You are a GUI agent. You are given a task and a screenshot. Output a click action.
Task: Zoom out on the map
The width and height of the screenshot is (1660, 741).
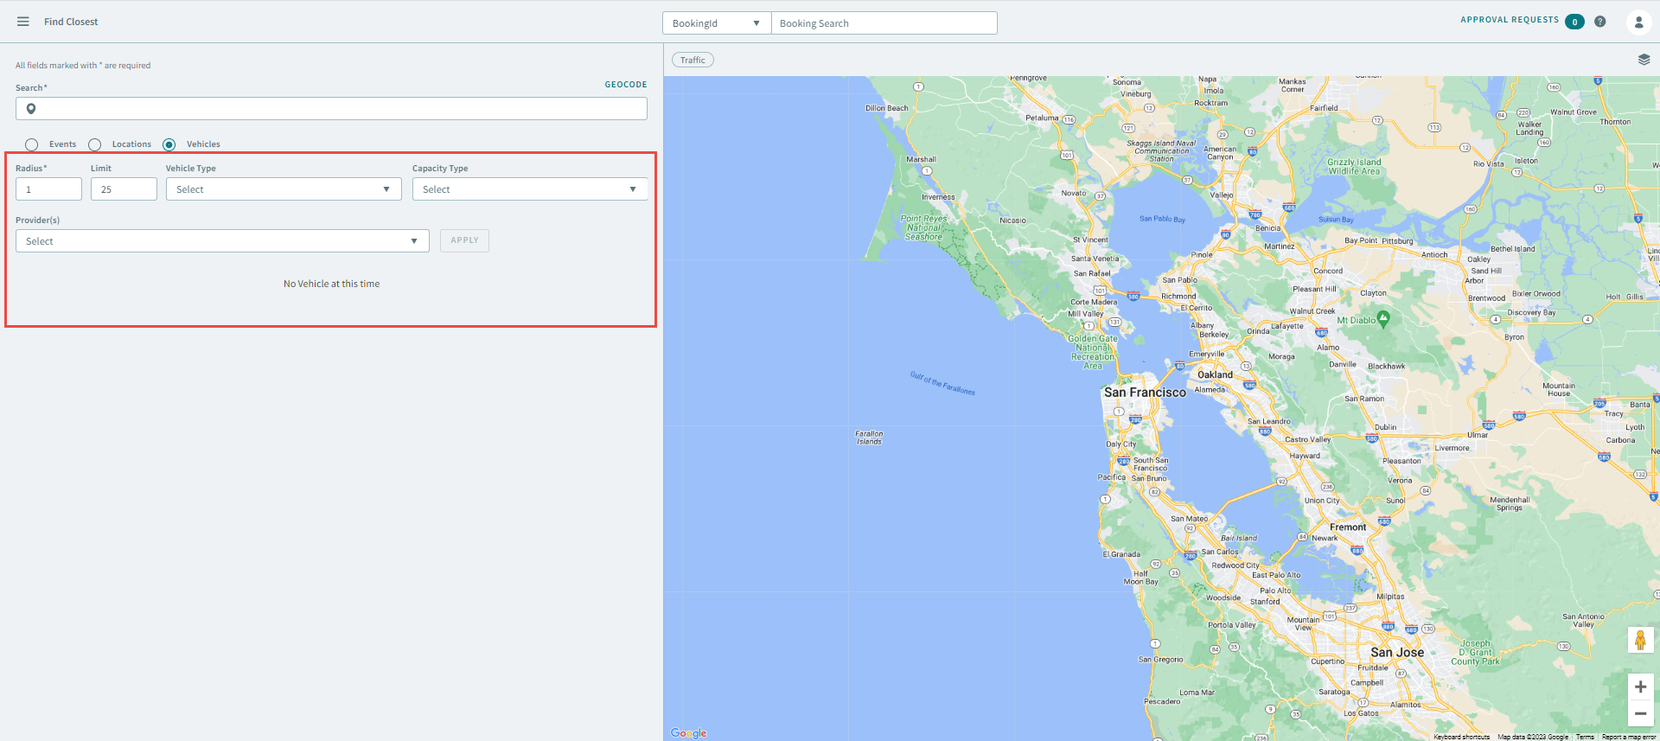click(x=1640, y=713)
